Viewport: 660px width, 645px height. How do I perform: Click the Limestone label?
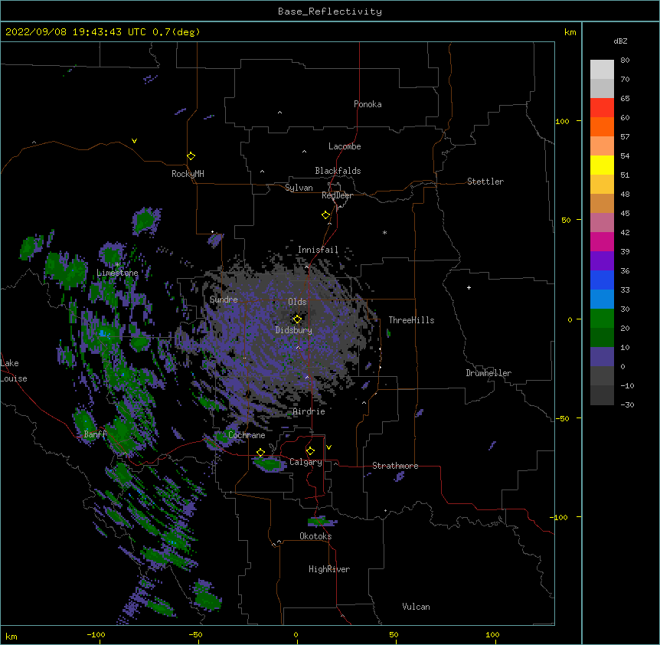coord(117,273)
